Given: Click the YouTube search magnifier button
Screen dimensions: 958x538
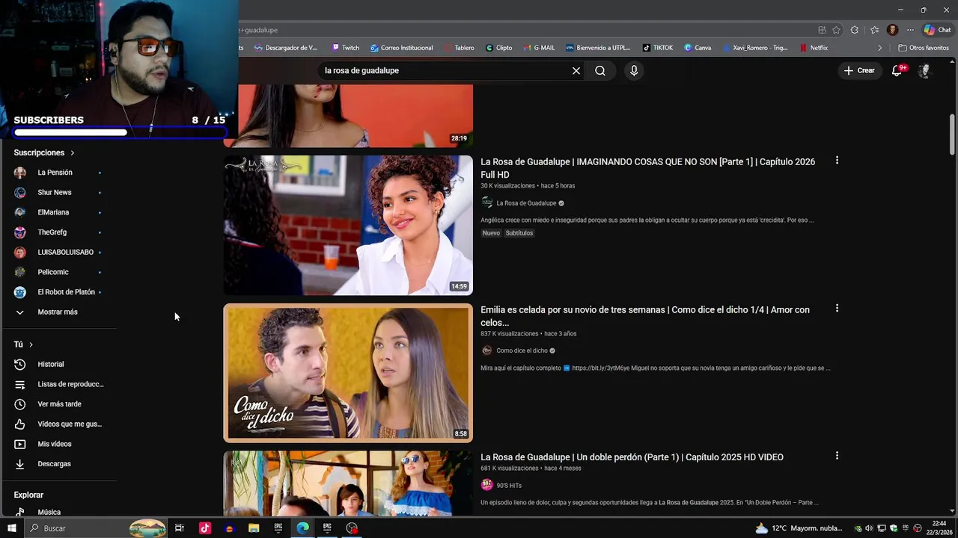Looking at the screenshot, I should pos(600,70).
